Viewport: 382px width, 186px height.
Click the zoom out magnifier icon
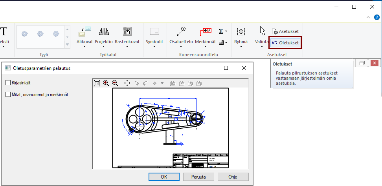[115, 83]
